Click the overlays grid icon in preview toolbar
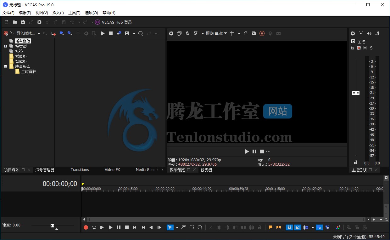Viewport: 390px width, 240px height. tap(232, 33)
